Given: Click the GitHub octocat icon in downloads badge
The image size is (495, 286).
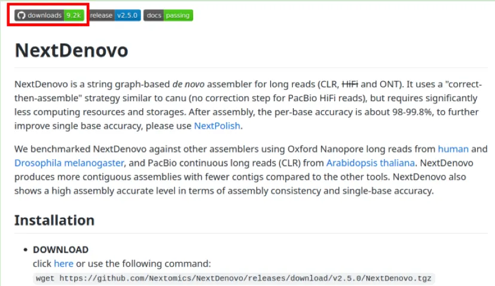Looking at the screenshot, I should tap(21, 15).
